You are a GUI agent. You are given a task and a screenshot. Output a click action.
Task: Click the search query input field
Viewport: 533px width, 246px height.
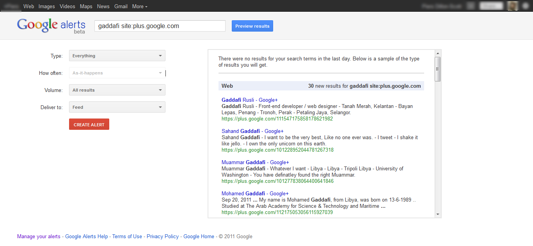coord(160,26)
